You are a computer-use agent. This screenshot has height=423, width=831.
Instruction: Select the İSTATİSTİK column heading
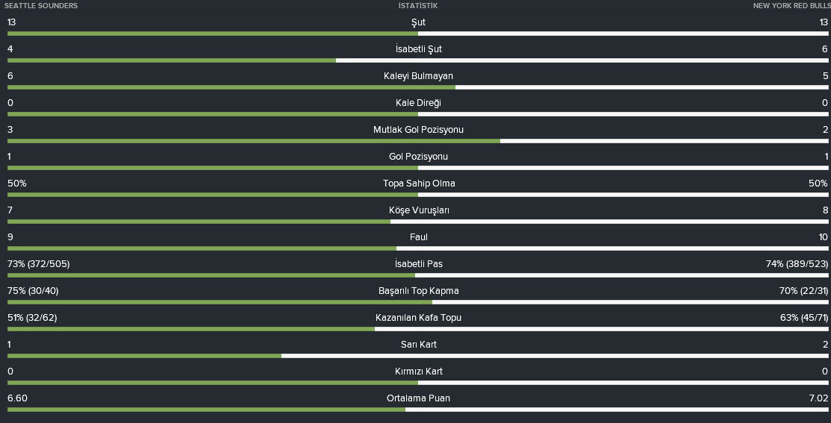[x=418, y=6]
